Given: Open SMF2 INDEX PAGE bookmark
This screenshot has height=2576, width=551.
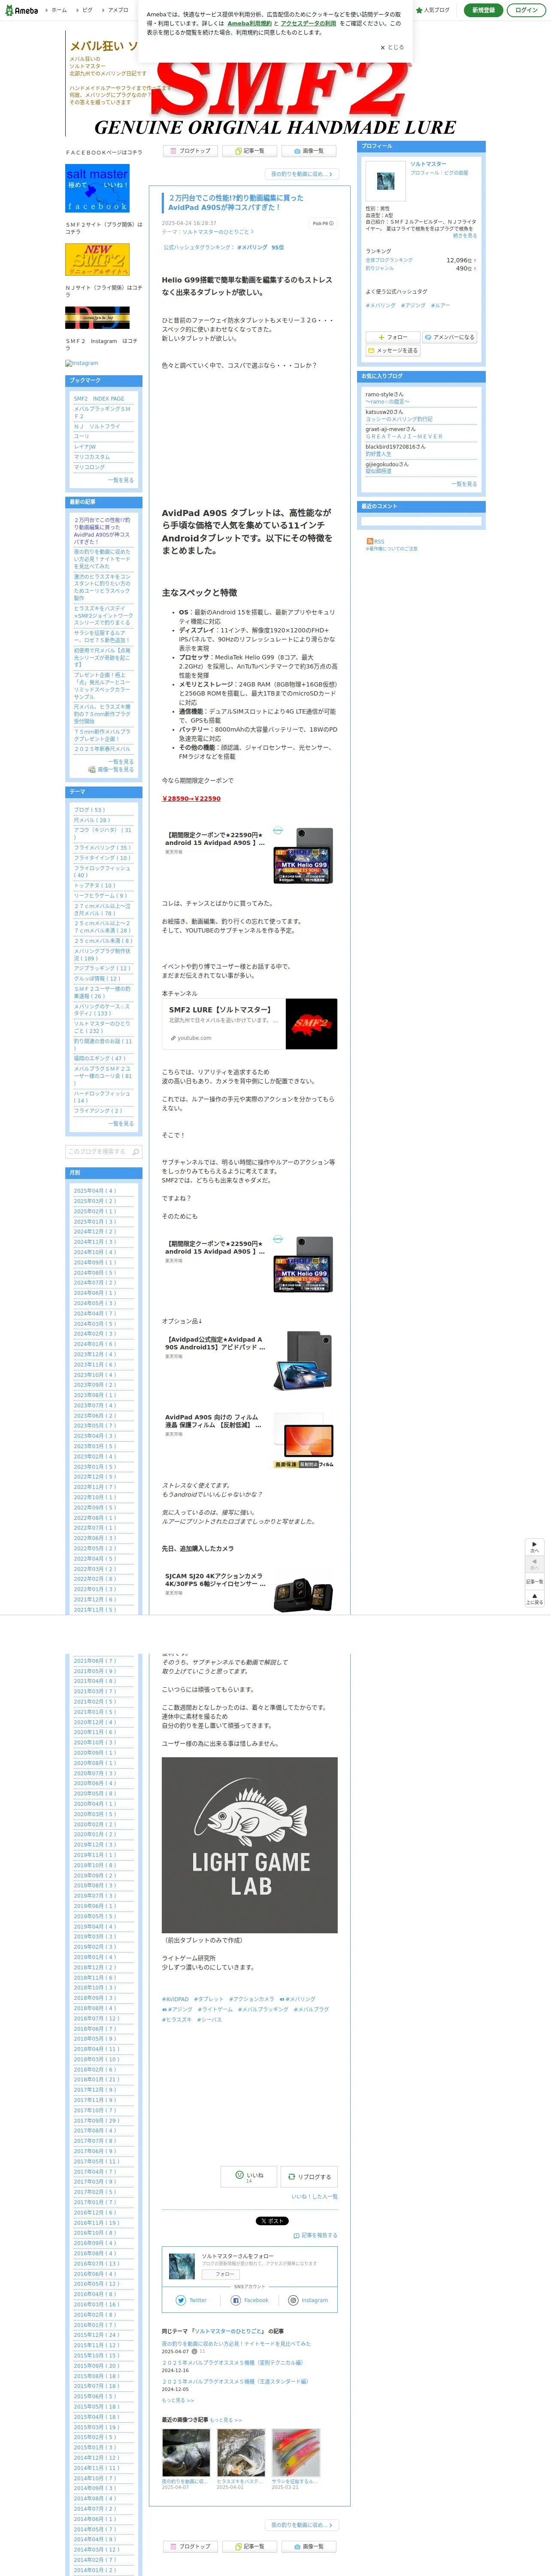Looking at the screenshot, I should (x=99, y=398).
